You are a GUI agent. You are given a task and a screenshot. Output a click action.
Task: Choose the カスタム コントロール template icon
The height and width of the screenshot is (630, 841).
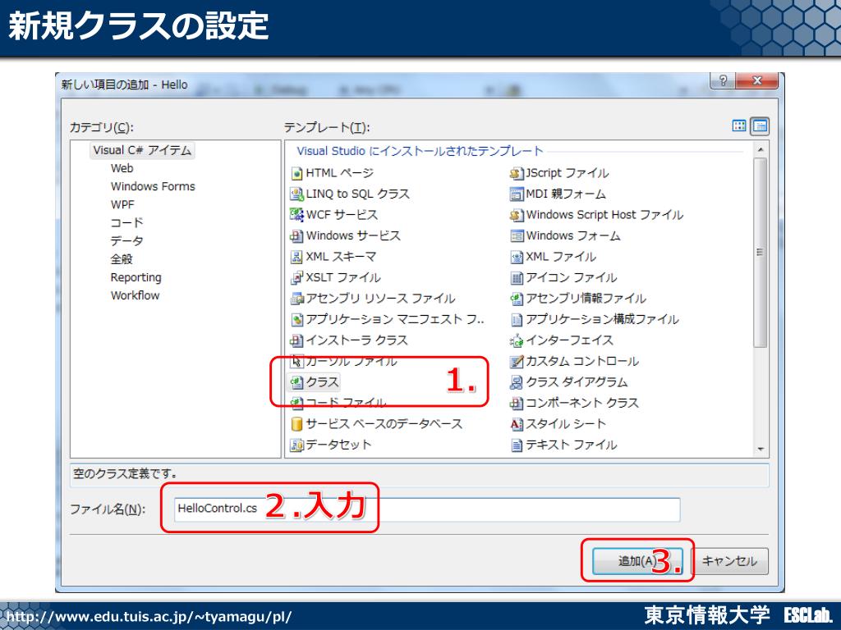(x=517, y=361)
